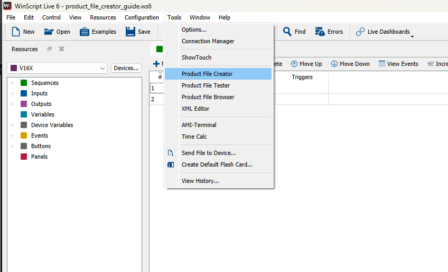Click the Move Up arrow icon

point(294,64)
